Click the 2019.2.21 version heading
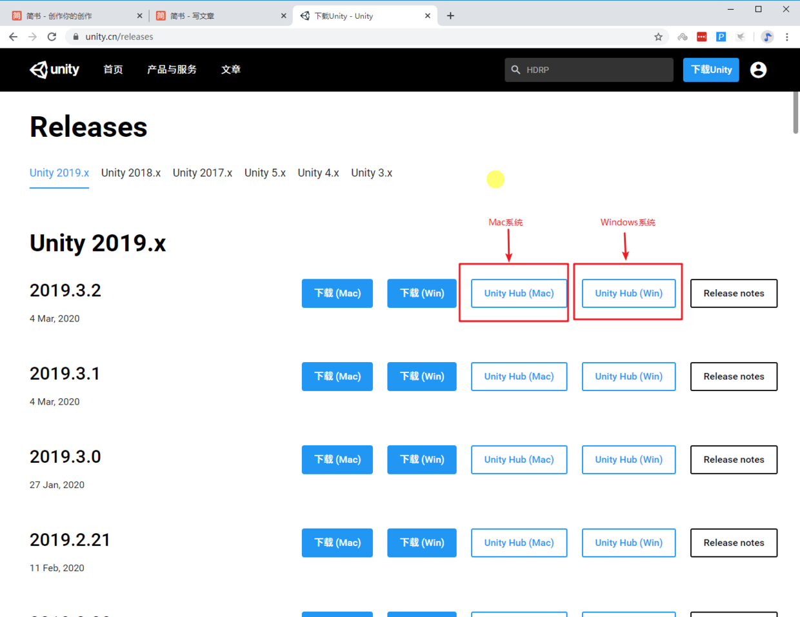 (x=70, y=540)
